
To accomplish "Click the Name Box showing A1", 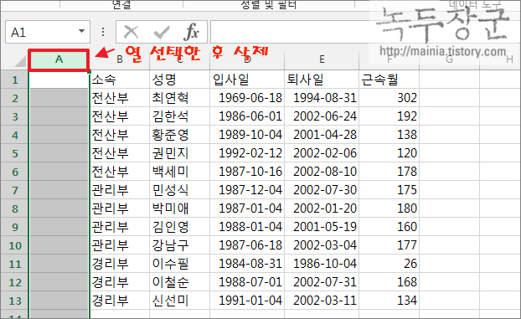I will click(48, 32).
